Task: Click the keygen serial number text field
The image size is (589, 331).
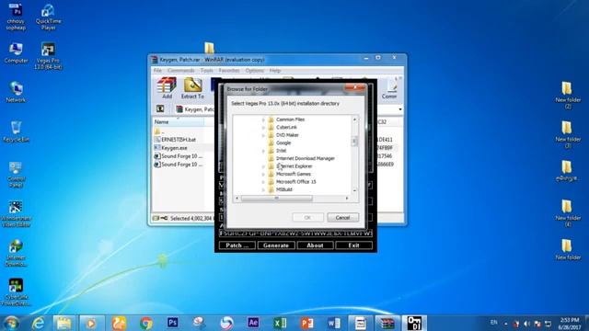Action: (x=295, y=234)
